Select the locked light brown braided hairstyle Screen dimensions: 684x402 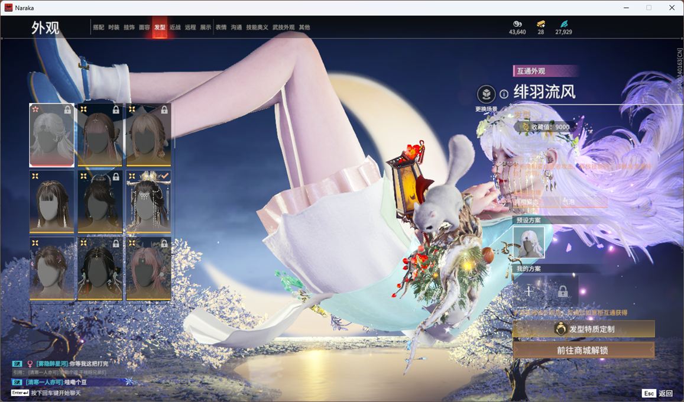click(x=148, y=135)
